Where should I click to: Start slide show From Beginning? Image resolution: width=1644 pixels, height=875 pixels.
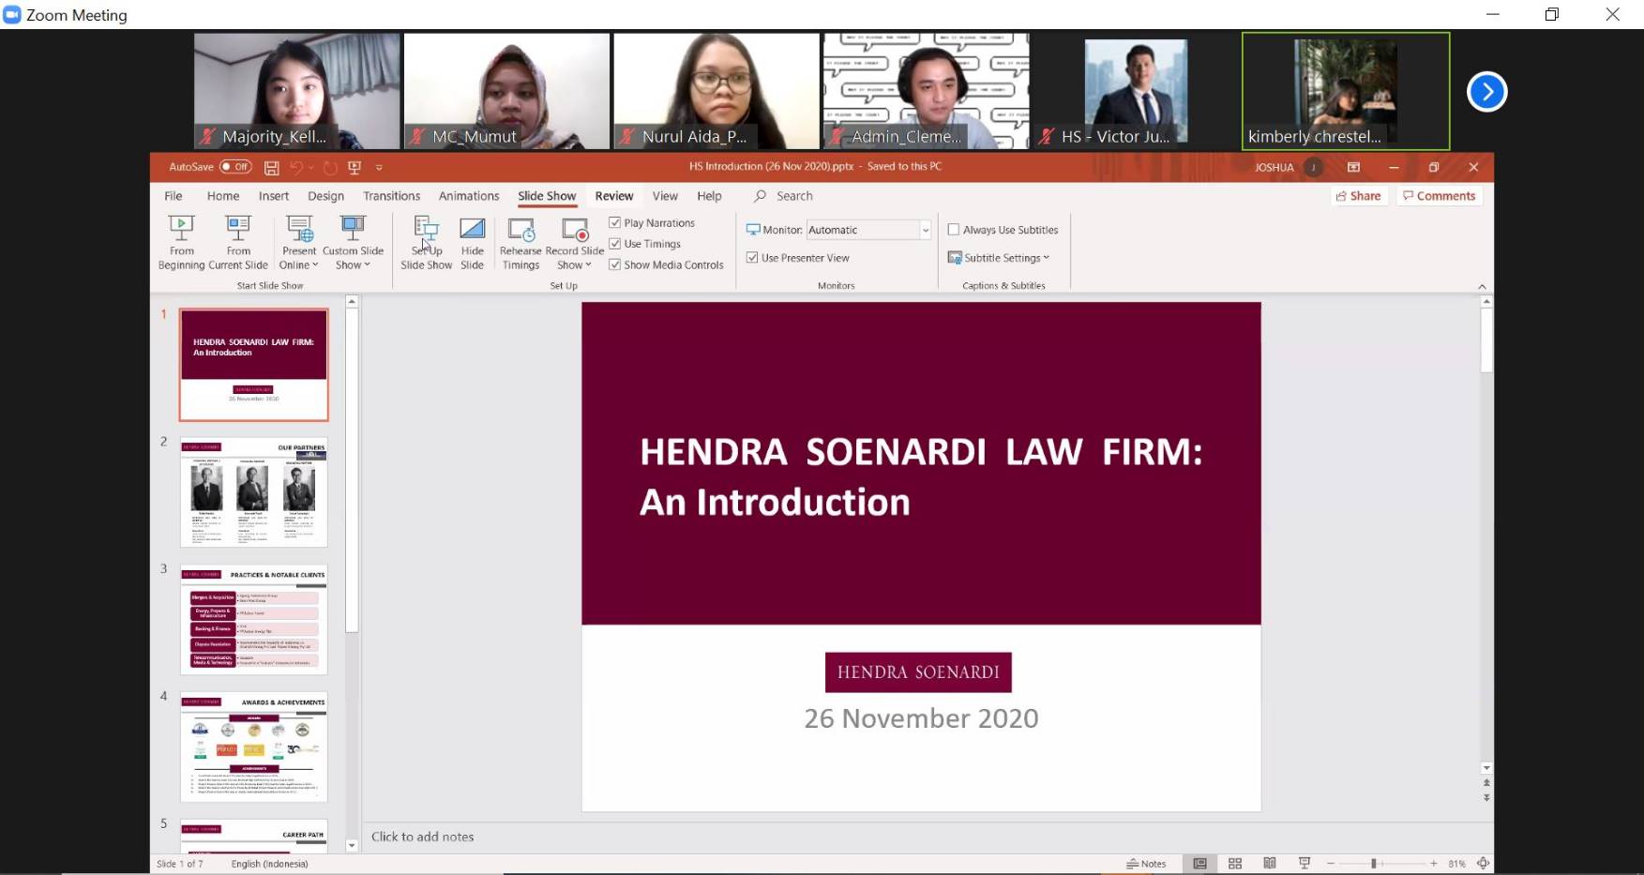[x=181, y=244]
